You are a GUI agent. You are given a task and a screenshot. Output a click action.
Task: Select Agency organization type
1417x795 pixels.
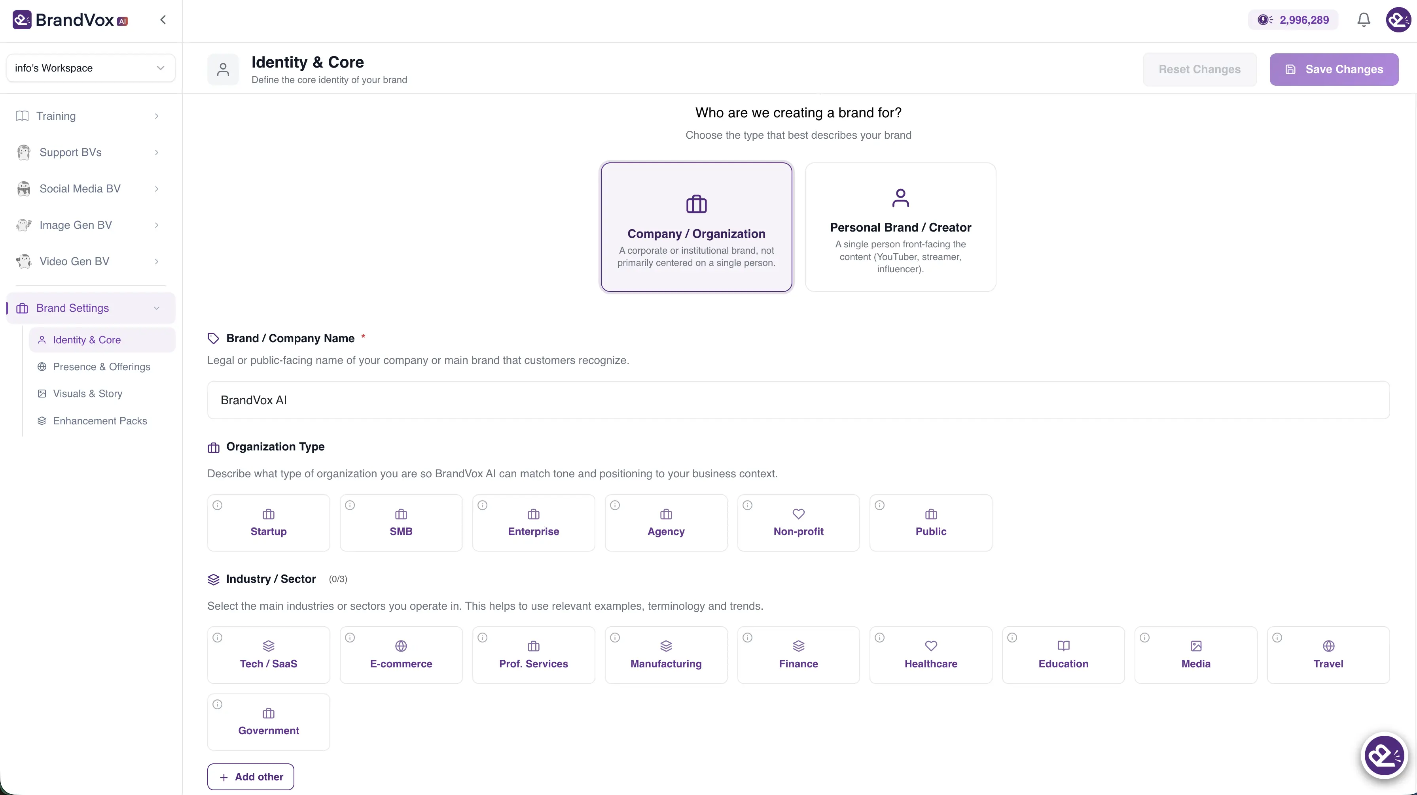[x=666, y=523]
